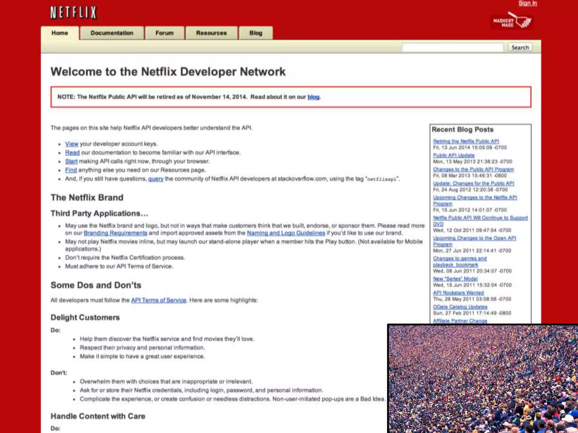
Task: Open the Resources tab
Action: (x=211, y=33)
